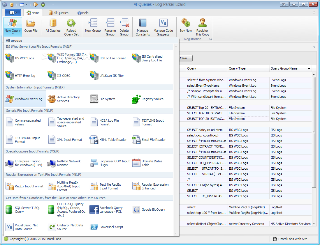
Task: Choose RegEx Input Format
Action: coord(25,186)
